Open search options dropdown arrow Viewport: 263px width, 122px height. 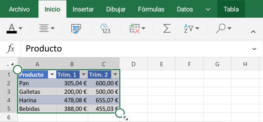229,28
